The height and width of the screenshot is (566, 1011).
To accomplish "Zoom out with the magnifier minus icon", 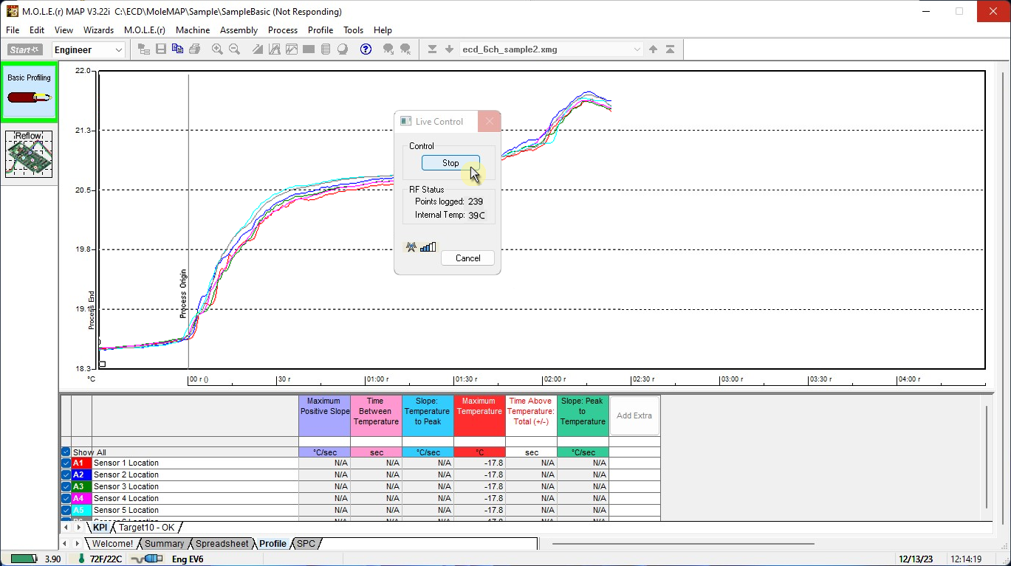I will [x=234, y=49].
